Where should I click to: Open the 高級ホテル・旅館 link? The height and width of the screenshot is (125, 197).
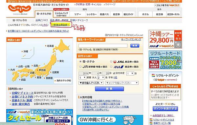tap(22, 100)
